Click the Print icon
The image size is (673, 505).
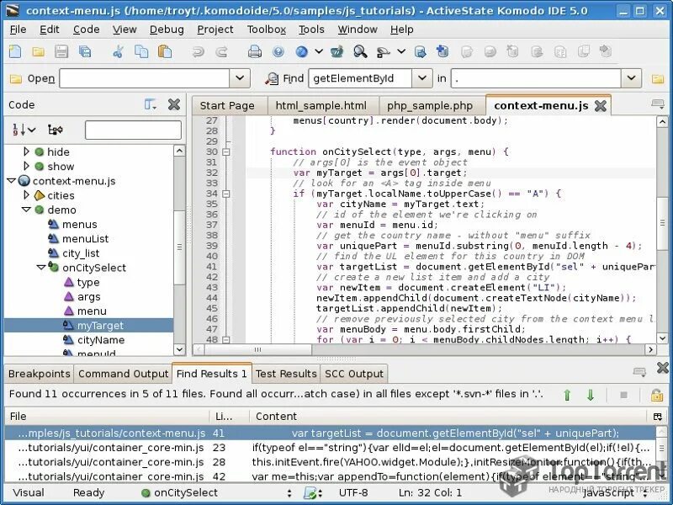pos(255,52)
